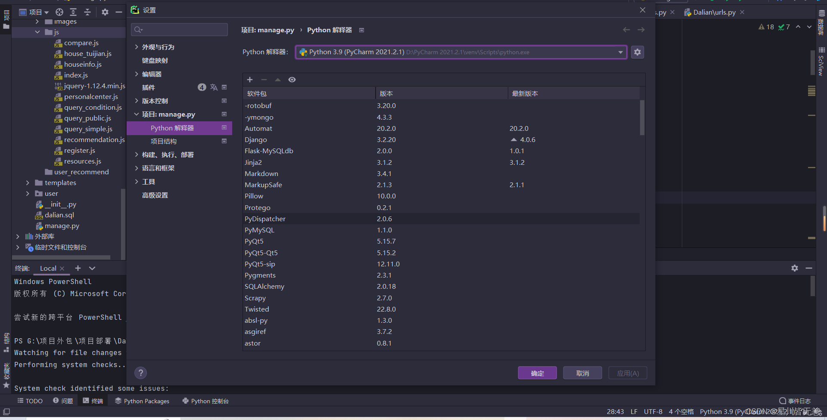Screen dimensions: 827x420
Task: Collapse the js folder
Action: [x=37, y=32]
